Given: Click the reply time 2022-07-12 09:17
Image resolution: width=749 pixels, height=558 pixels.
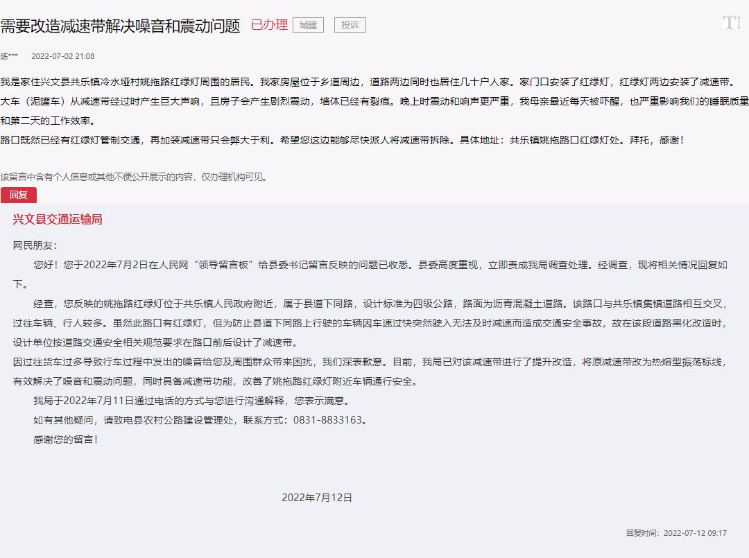Looking at the screenshot, I should coord(695,533).
